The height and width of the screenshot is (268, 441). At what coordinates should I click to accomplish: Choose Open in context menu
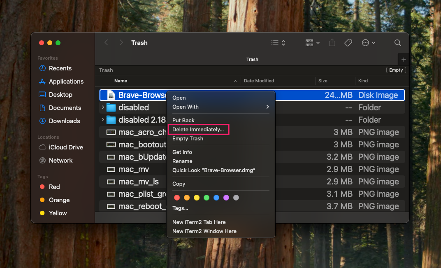tap(179, 98)
